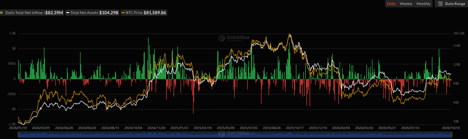Grab the left handle of range slider
The width and height of the screenshot is (468, 139).
click(x=18, y=135)
